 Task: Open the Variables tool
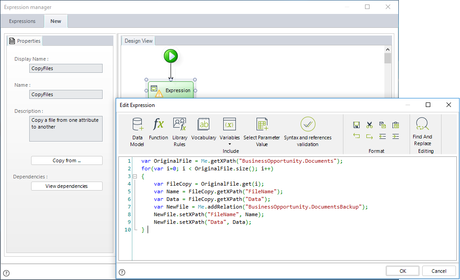click(x=230, y=129)
